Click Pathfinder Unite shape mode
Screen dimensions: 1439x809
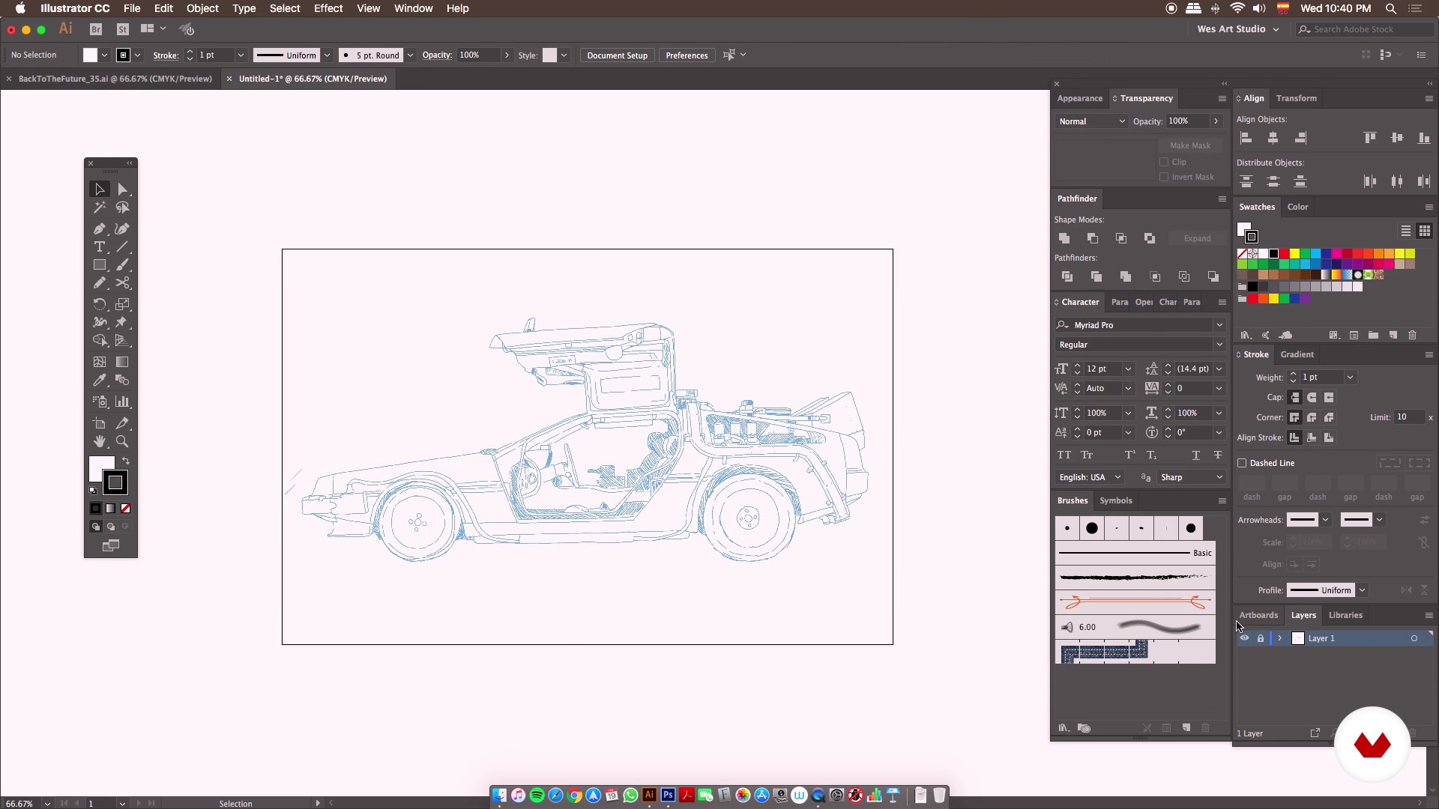(x=1064, y=238)
